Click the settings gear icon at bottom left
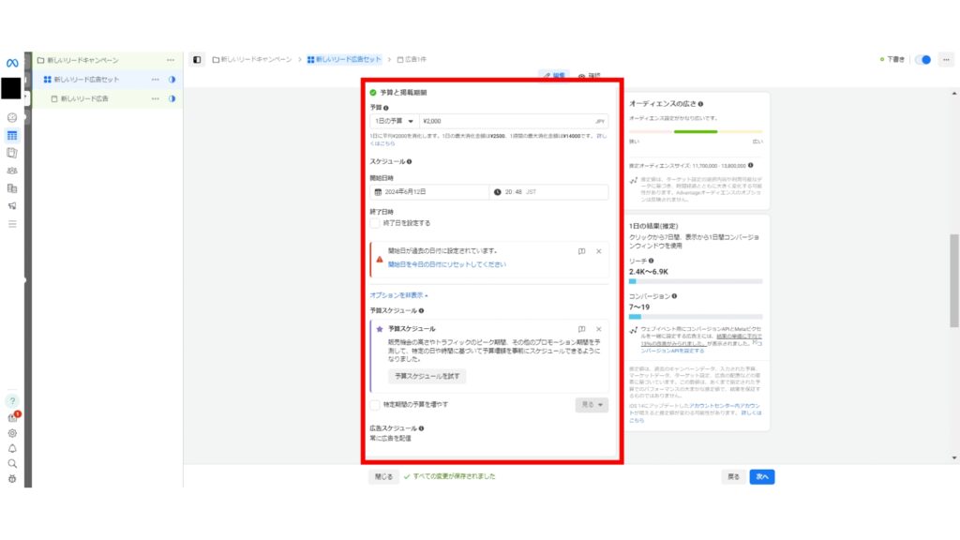The image size is (960, 540). point(12,433)
